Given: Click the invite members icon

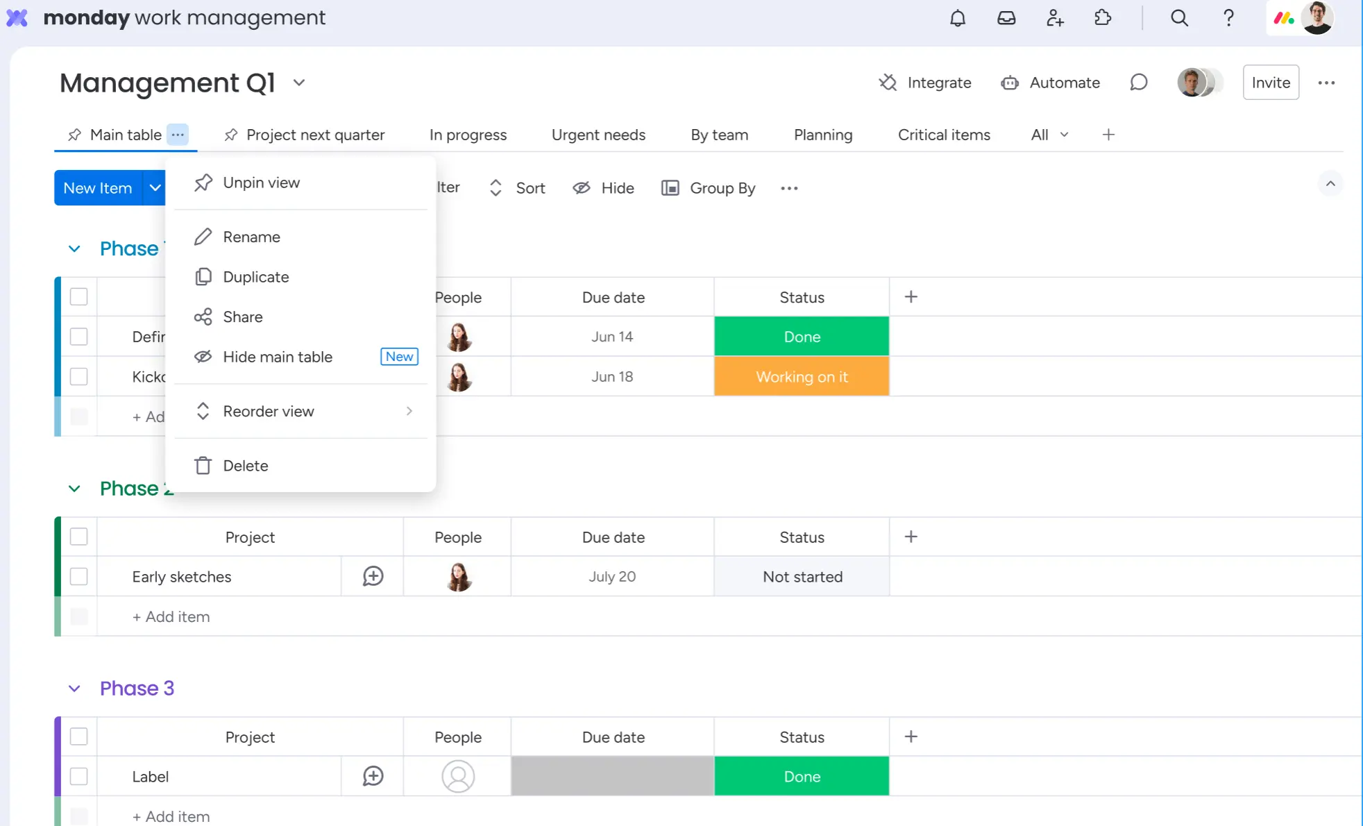Looking at the screenshot, I should (x=1055, y=18).
